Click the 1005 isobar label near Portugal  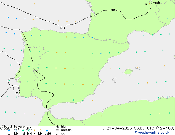coord(17,93)
